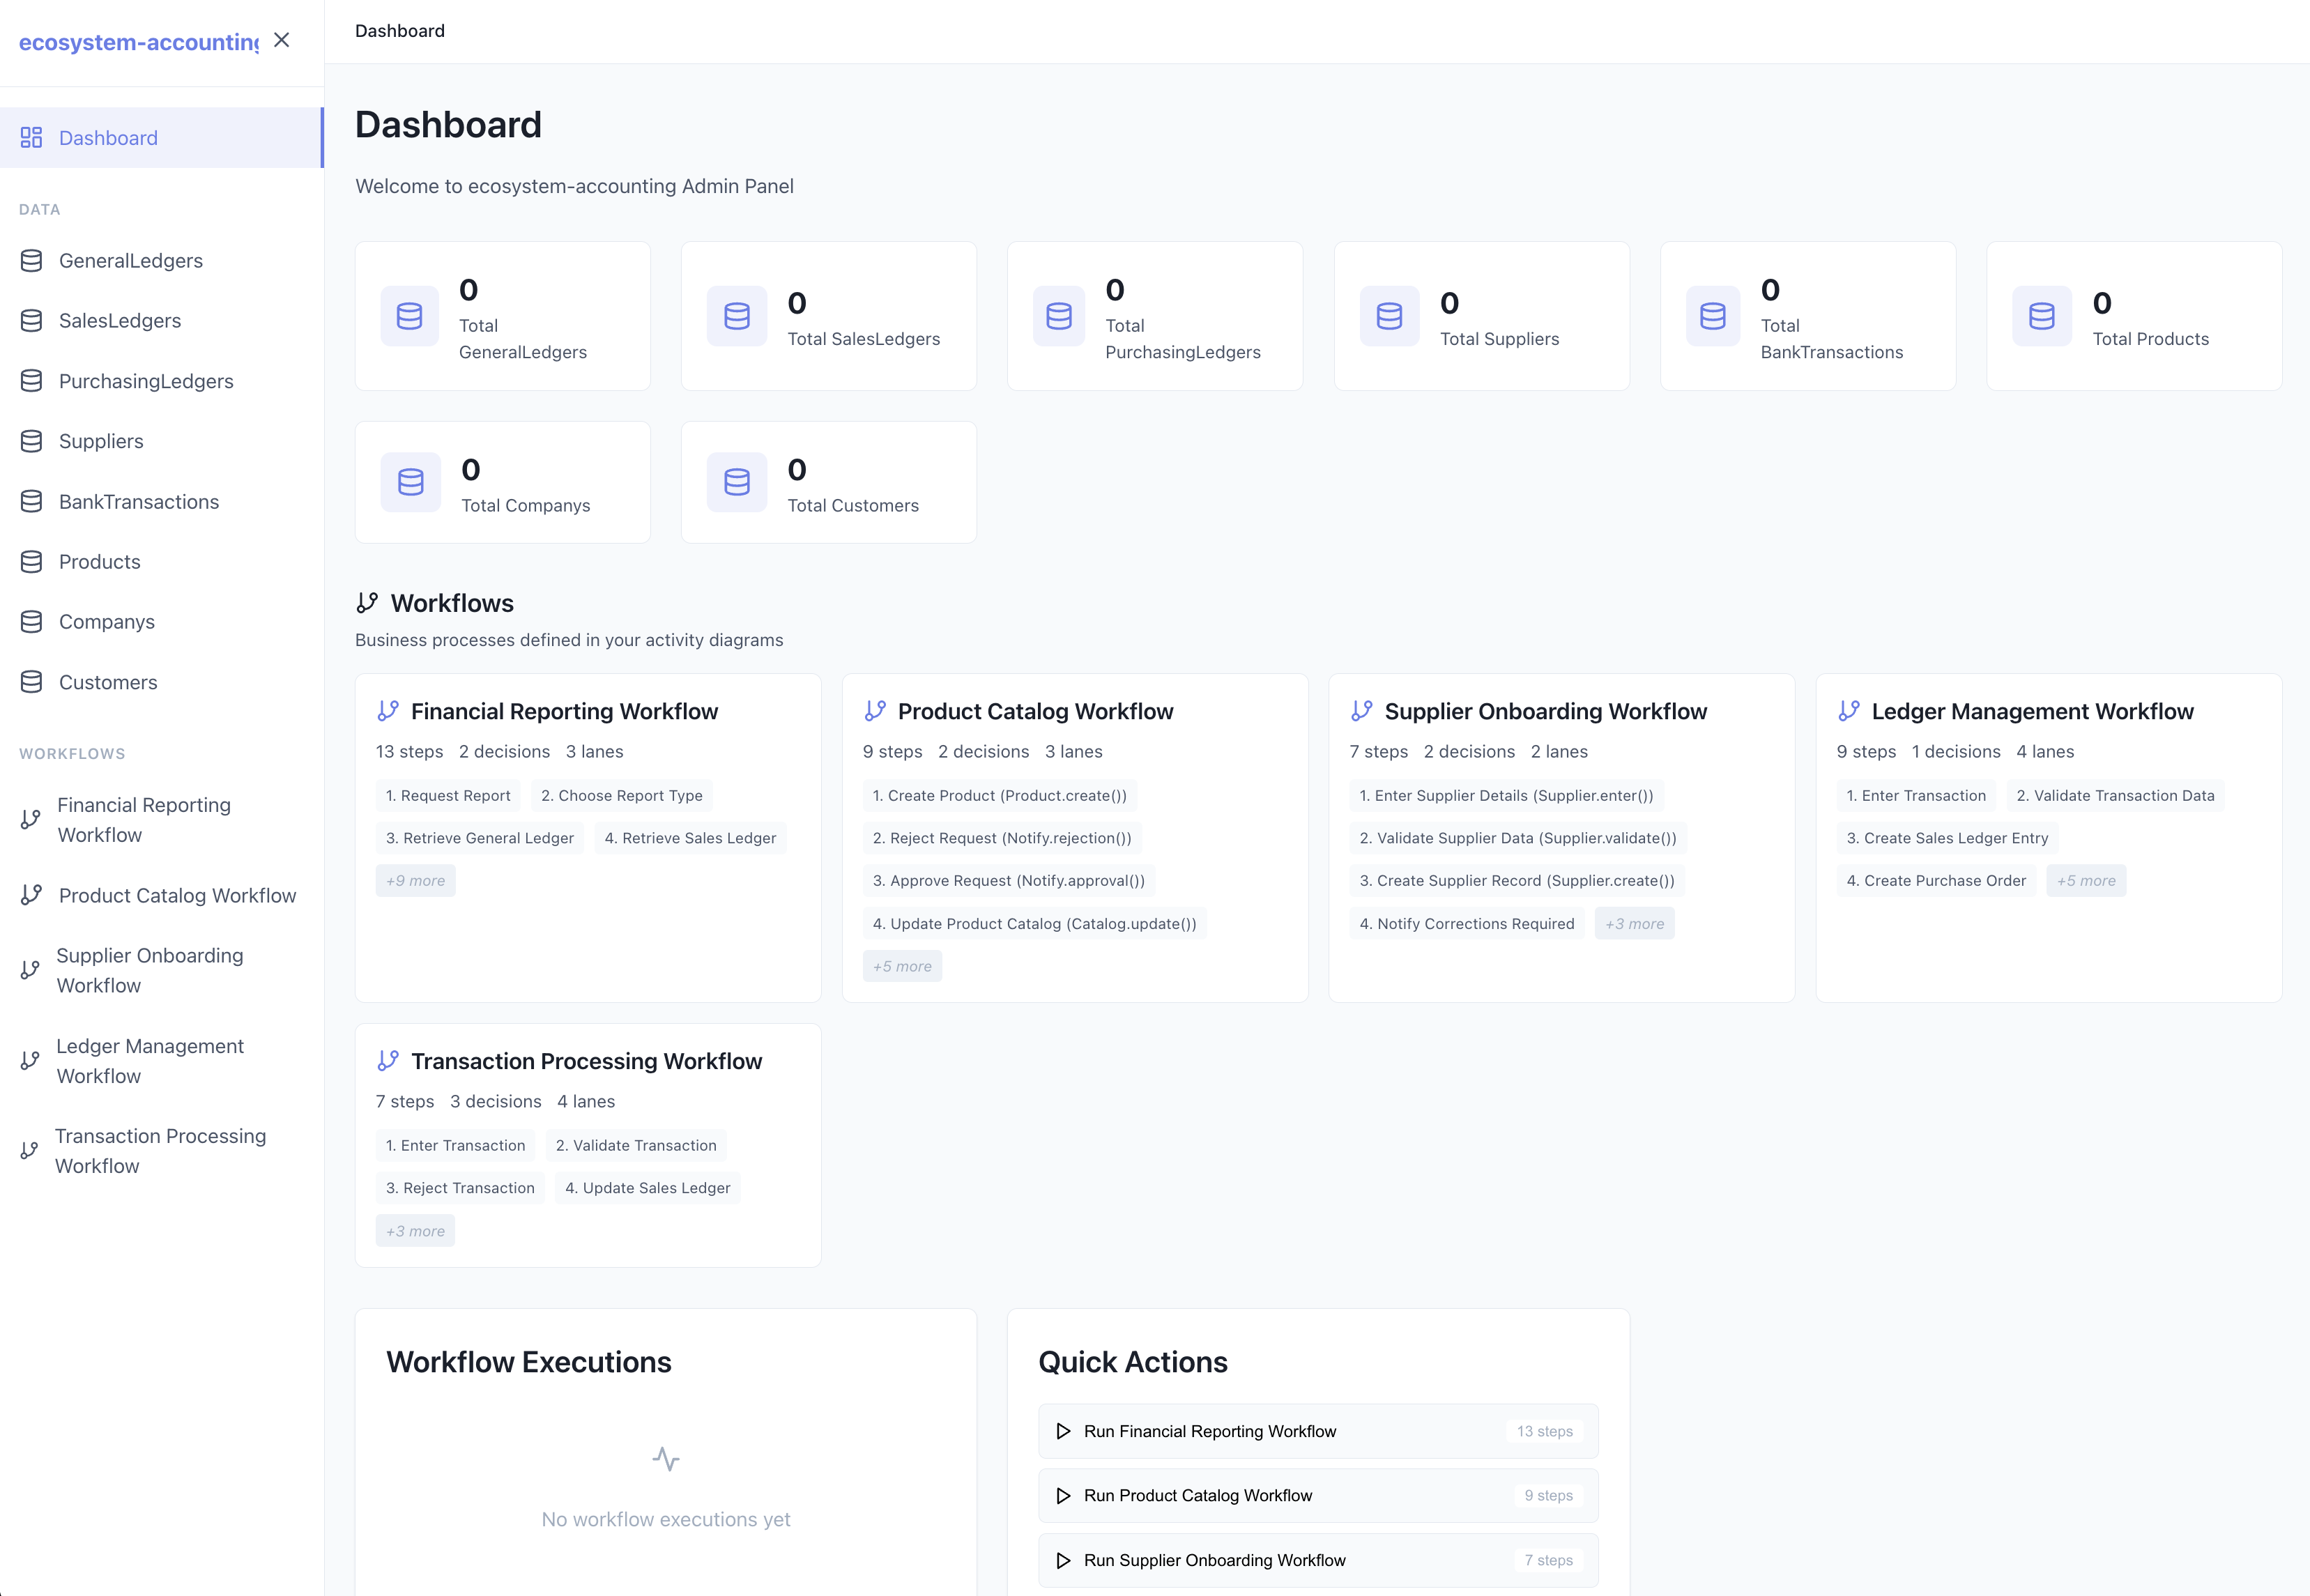Click the database icon on Total Products card
The width and height of the screenshot is (2310, 1596).
tap(2041, 316)
